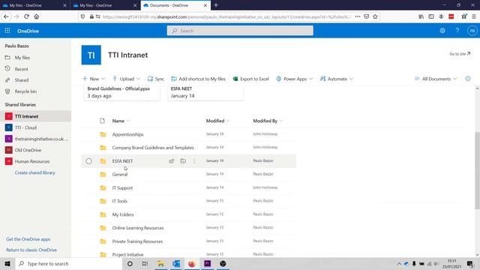The width and height of the screenshot is (480, 270).
Task: Add shortcut icon on ESFA NEET row
Action: [x=183, y=161]
